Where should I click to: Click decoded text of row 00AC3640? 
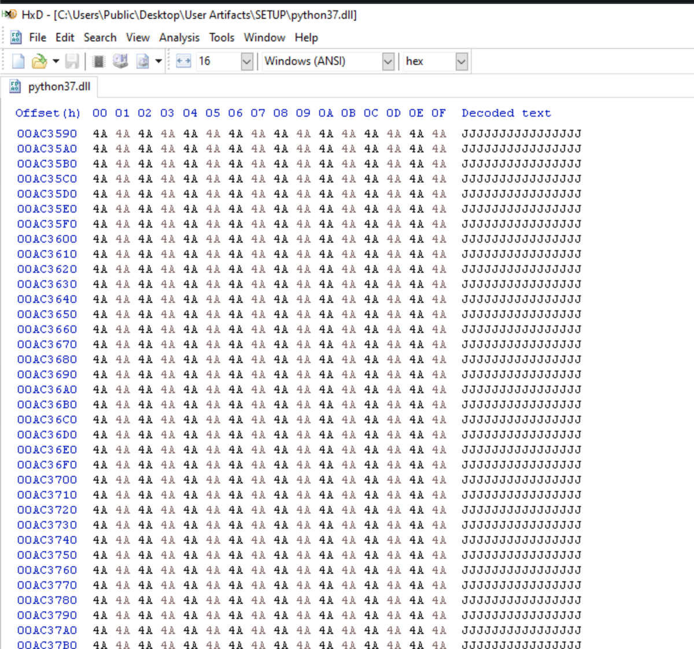522,299
